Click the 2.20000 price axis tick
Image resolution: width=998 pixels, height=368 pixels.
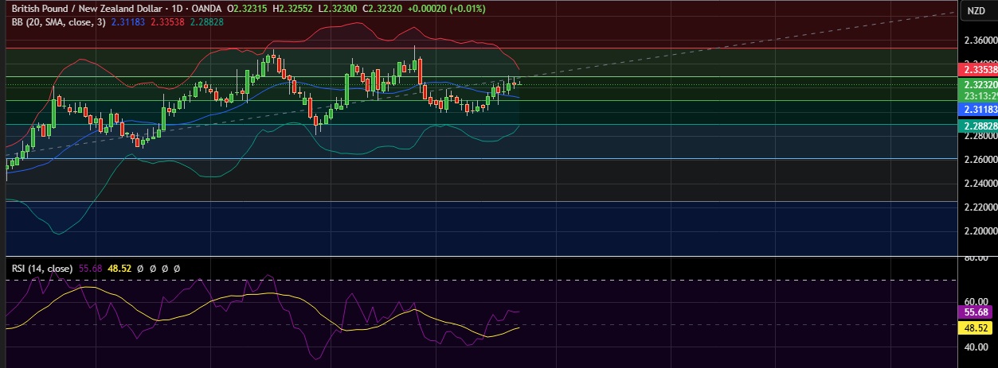tap(980, 230)
